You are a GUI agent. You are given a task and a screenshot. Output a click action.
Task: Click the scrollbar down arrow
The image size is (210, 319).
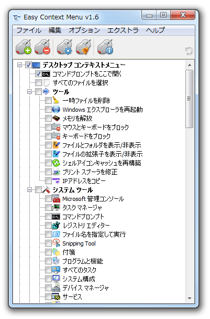[190, 298]
